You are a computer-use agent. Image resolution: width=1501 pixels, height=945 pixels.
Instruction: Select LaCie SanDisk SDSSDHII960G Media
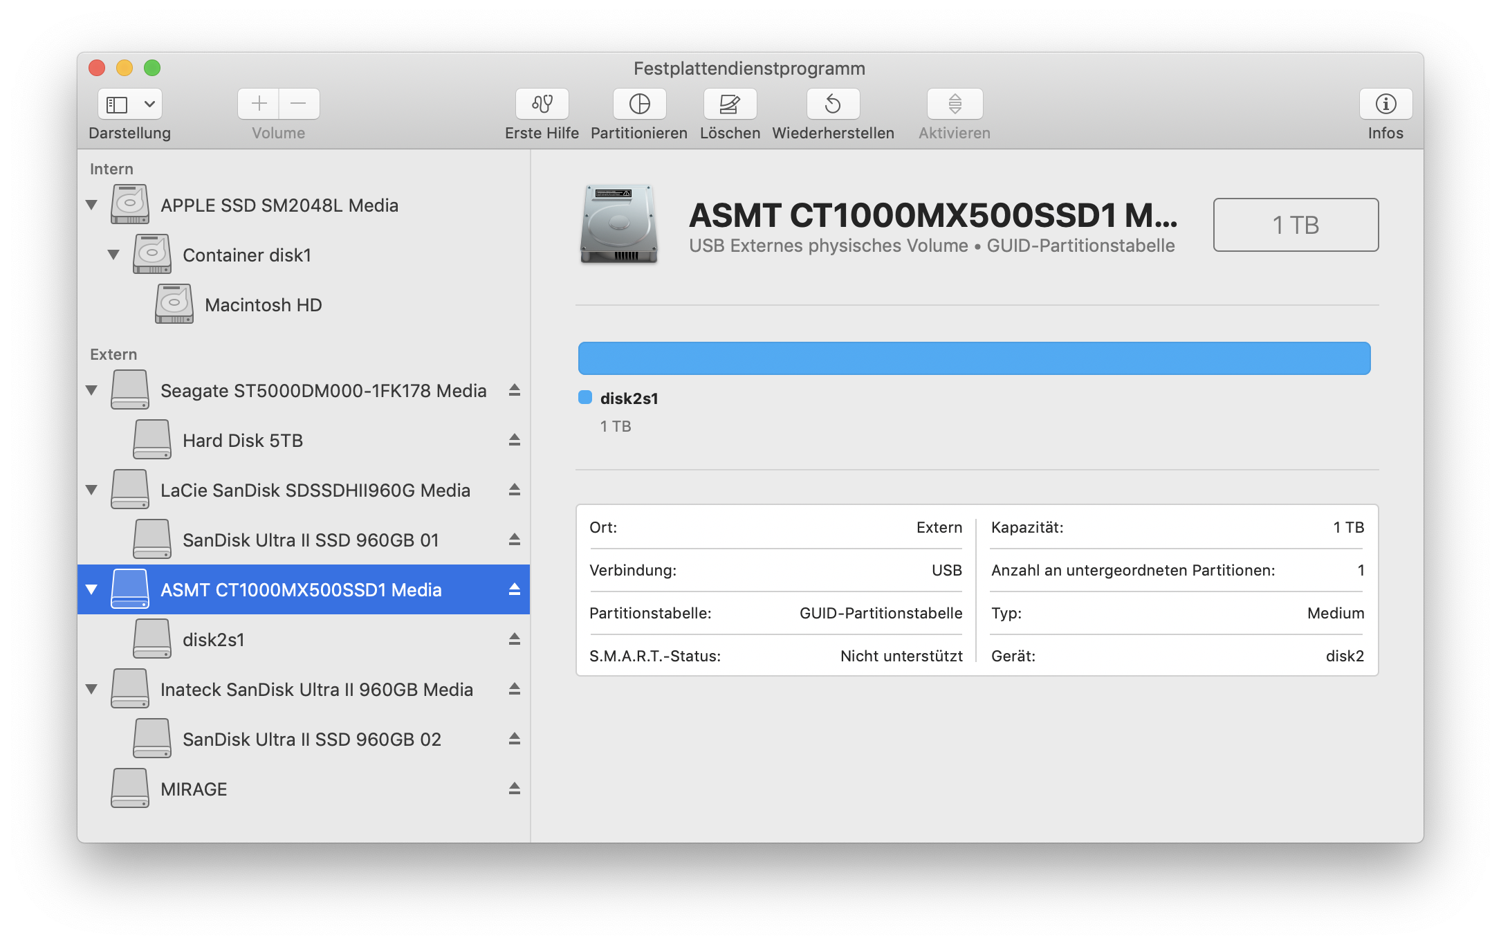[x=304, y=490]
